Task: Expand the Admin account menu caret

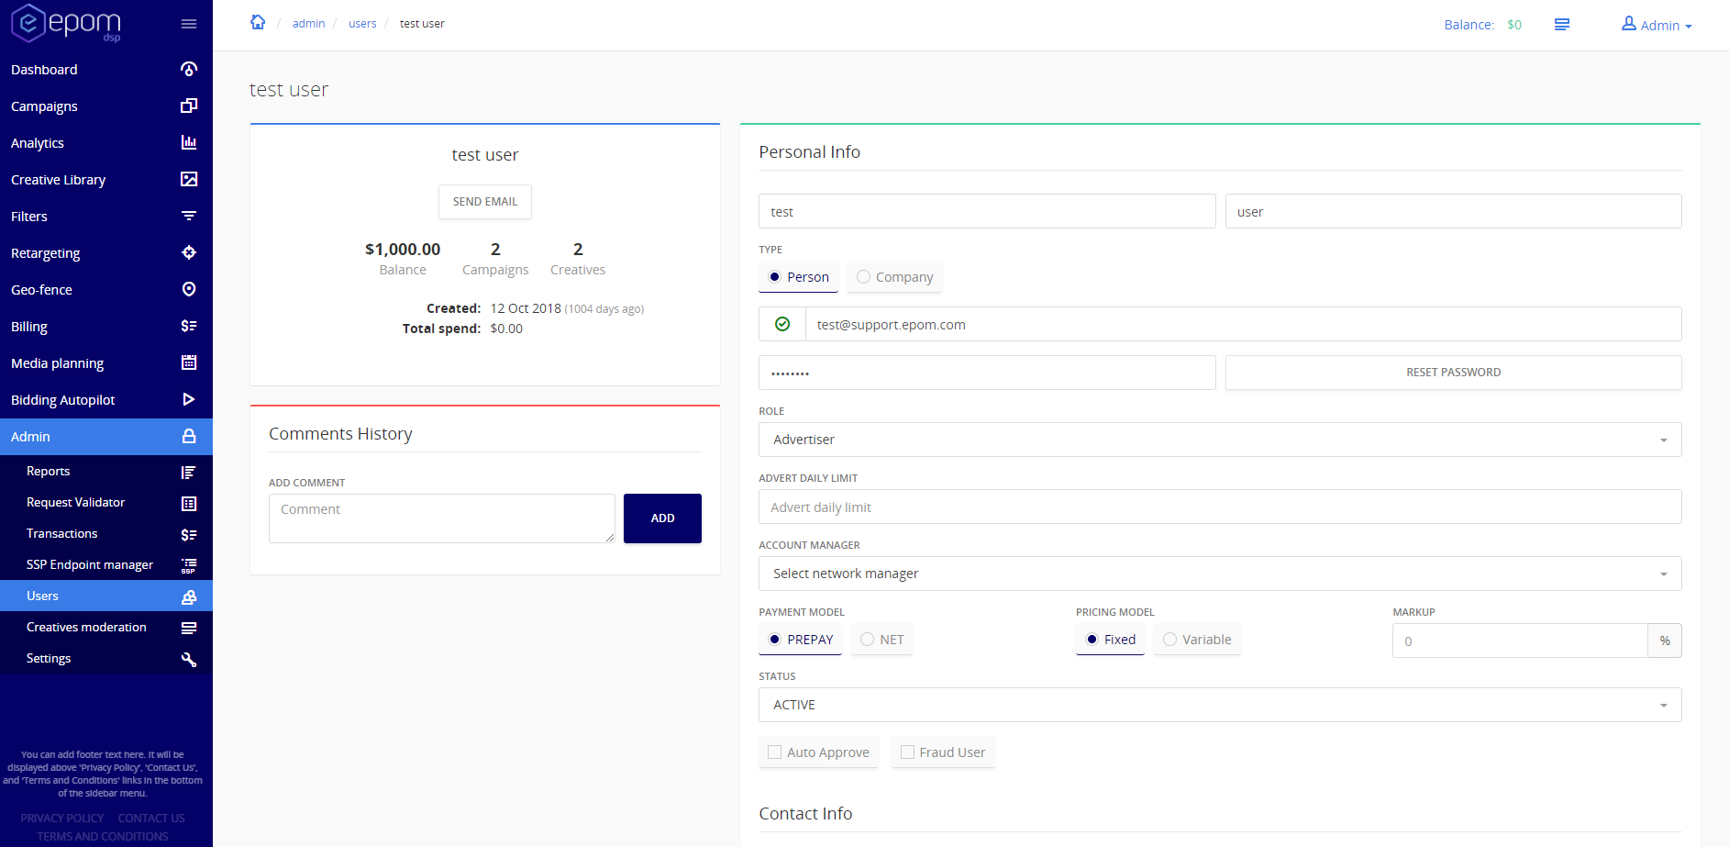Action: pyautogui.click(x=1689, y=27)
